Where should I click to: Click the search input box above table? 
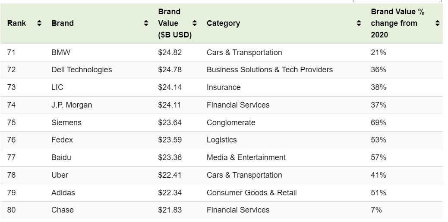pyautogui.click(x=397, y=1)
